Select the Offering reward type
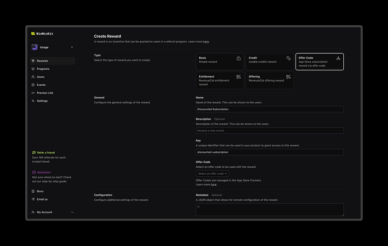 tap(270, 80)
